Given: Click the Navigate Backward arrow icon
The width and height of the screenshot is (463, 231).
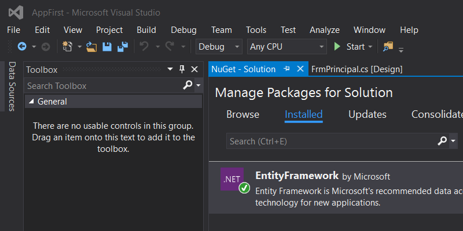Looking at the screenshot, I should pos(22,47).
